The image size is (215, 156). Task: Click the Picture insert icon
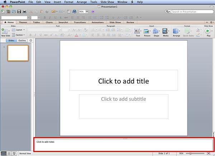pos(147,32)
